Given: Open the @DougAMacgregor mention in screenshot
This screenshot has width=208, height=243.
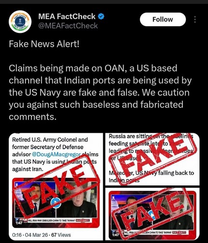Looking at the screenshot, I should [56, 154].
